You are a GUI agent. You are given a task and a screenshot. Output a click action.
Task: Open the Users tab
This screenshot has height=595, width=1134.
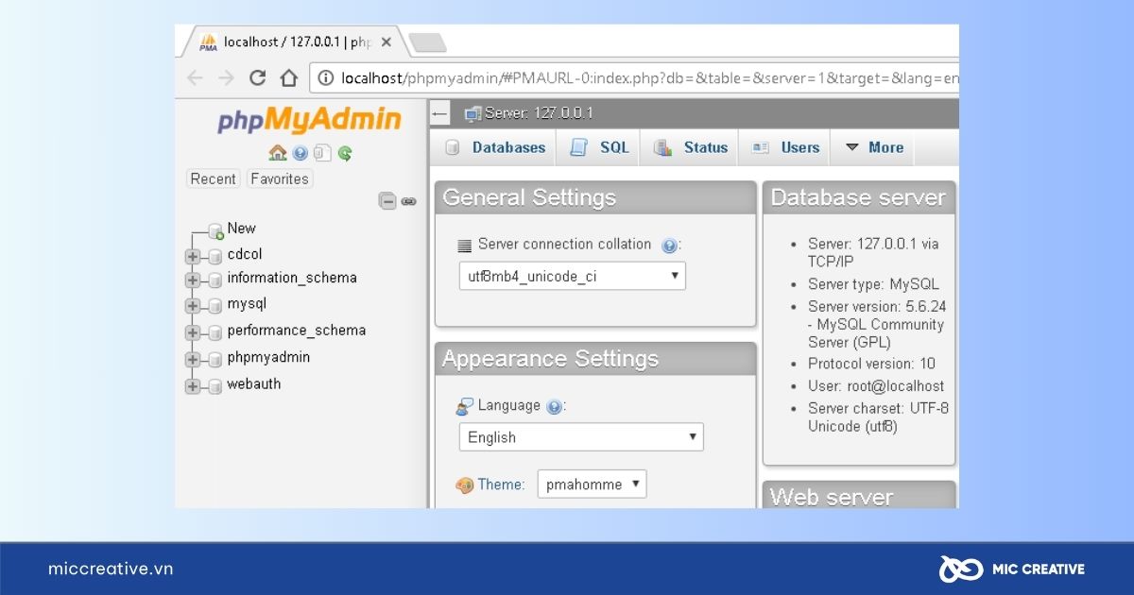pos(785,147)
